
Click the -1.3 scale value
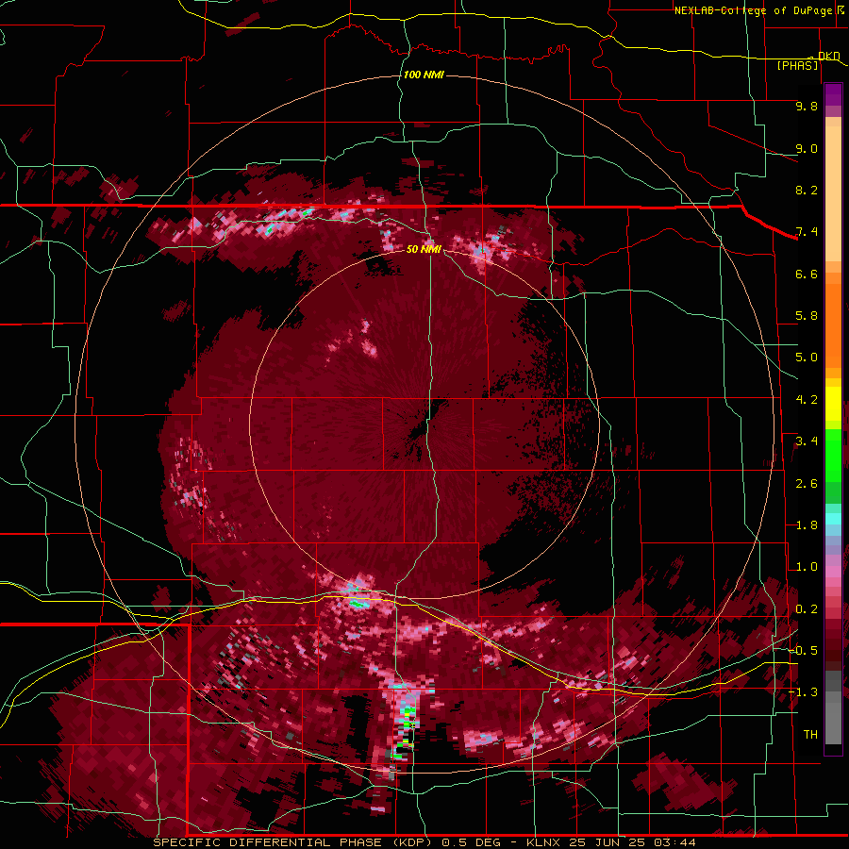(x=803, y=692)
